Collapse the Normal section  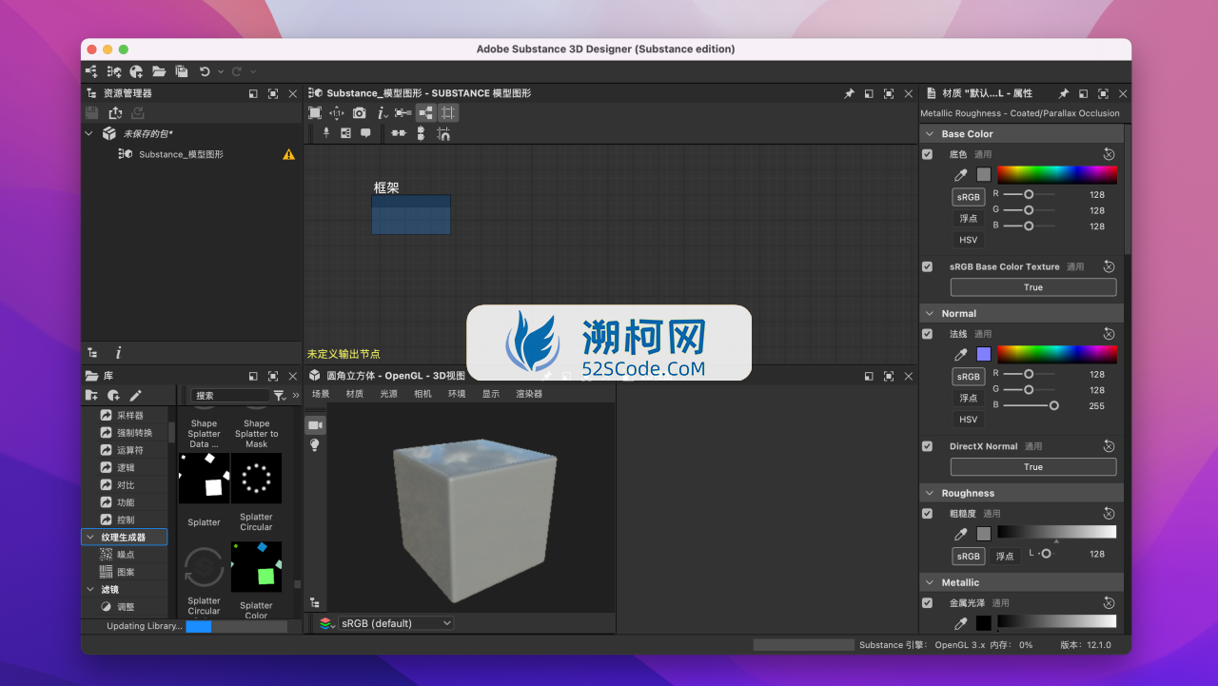[x=929, y=314]
